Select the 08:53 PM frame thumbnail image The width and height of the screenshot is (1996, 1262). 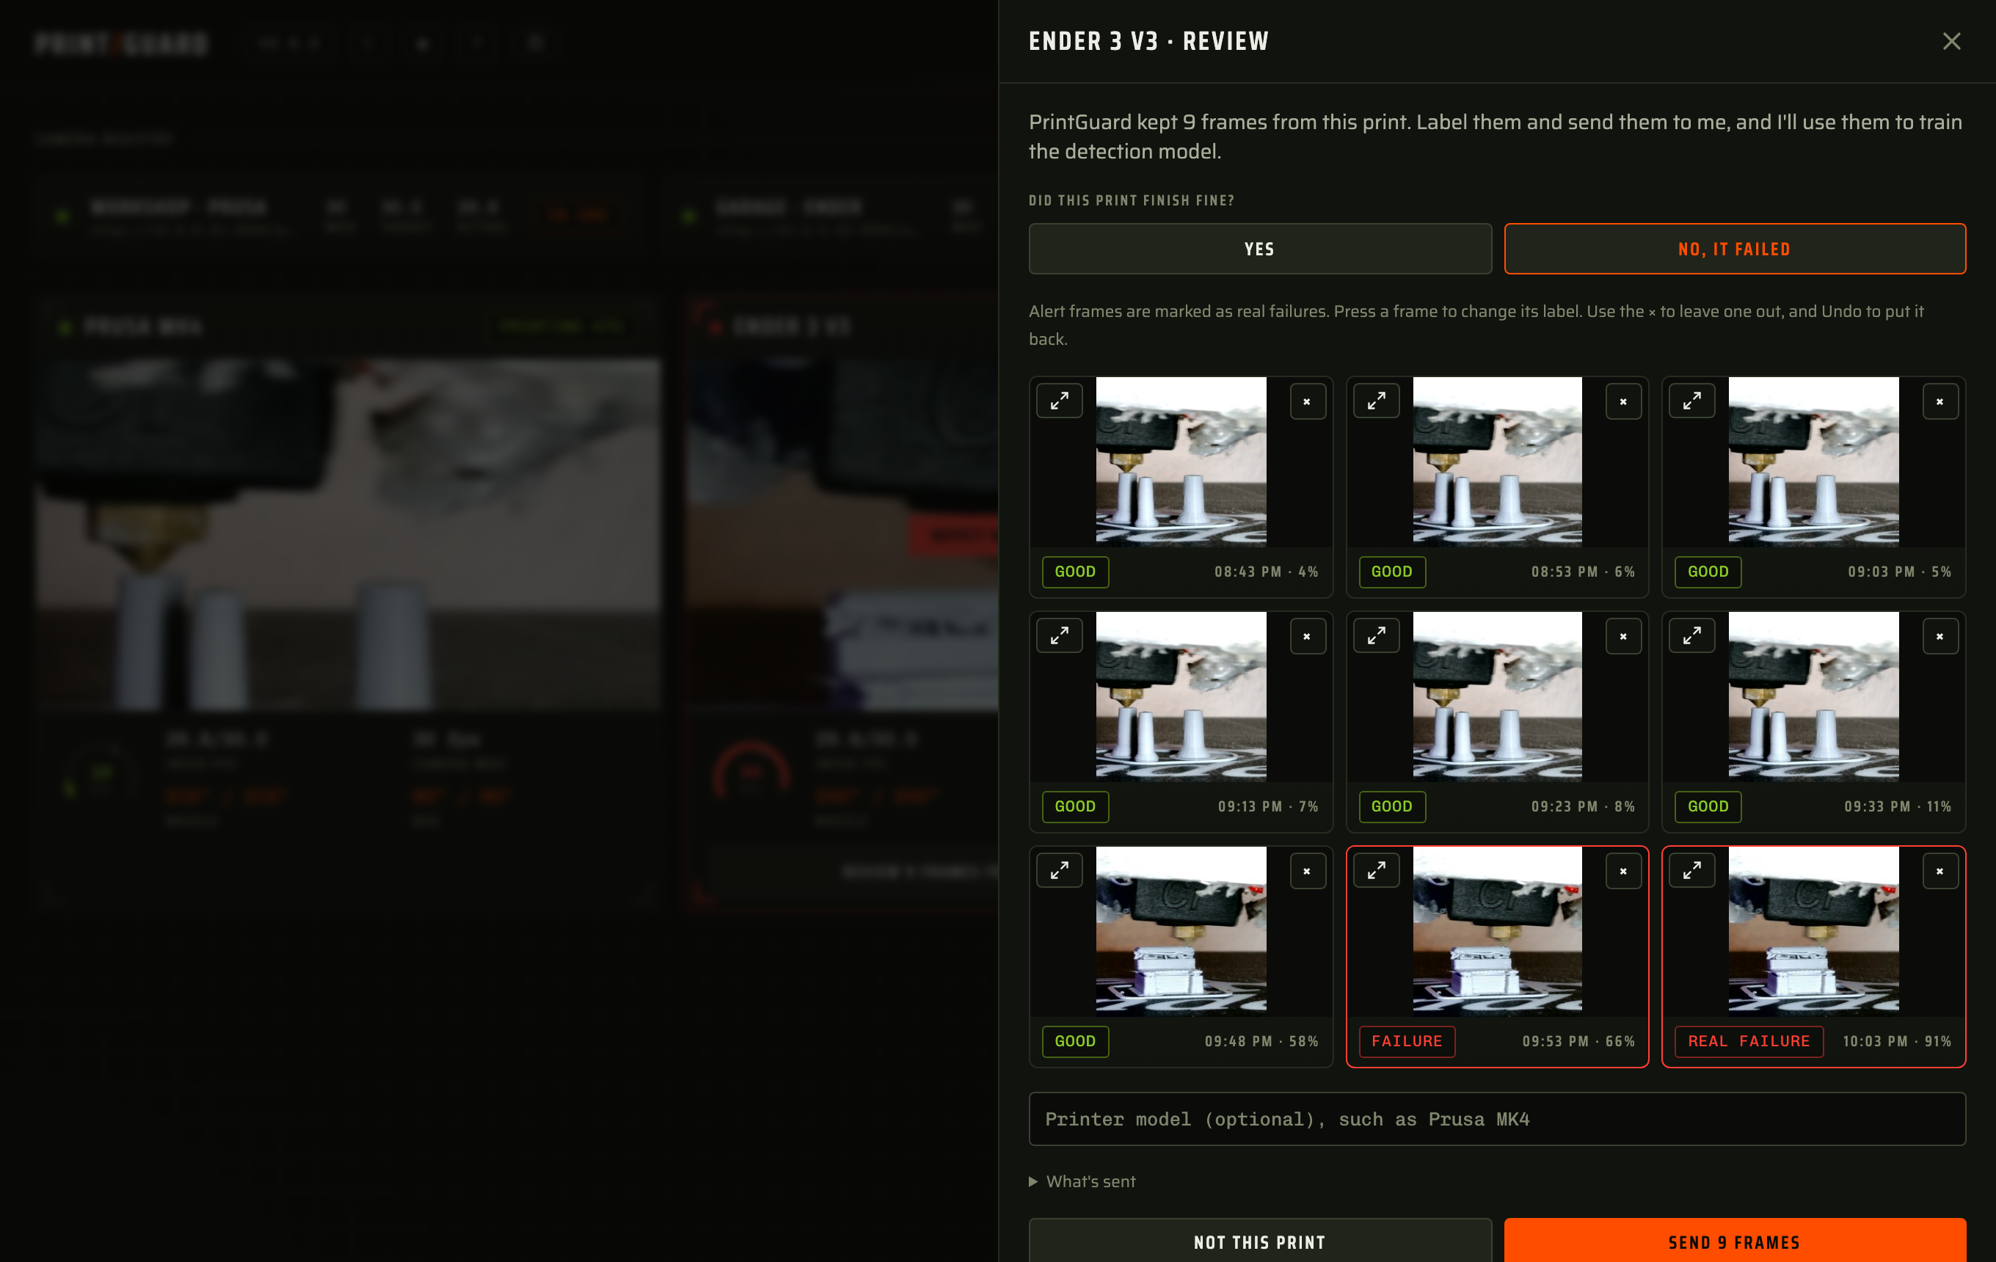[x=1497, y=462]
